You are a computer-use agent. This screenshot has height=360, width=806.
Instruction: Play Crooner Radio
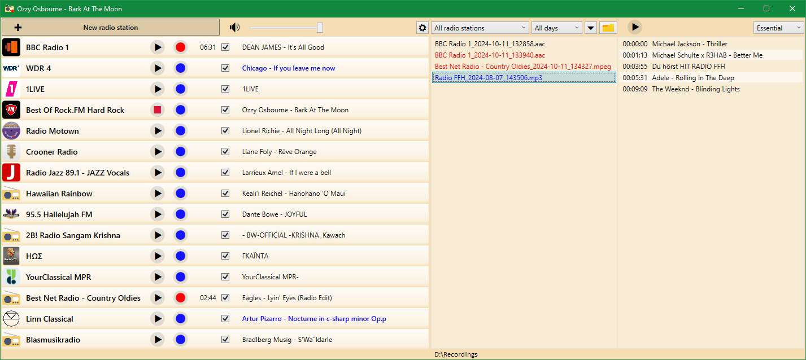158,152
